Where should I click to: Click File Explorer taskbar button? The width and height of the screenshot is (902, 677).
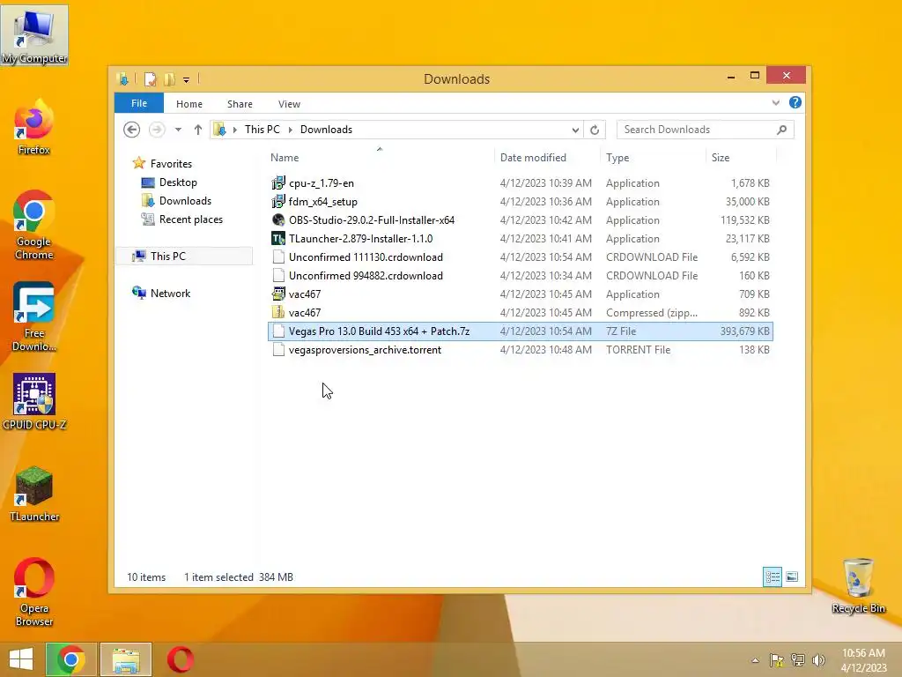point(126,659)
